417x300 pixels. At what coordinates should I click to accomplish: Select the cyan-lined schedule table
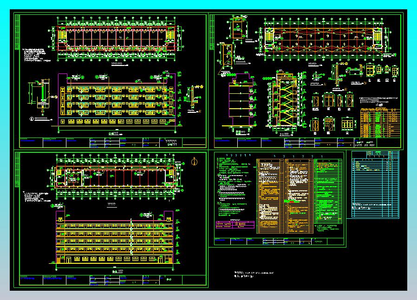(x=375, y=184)
